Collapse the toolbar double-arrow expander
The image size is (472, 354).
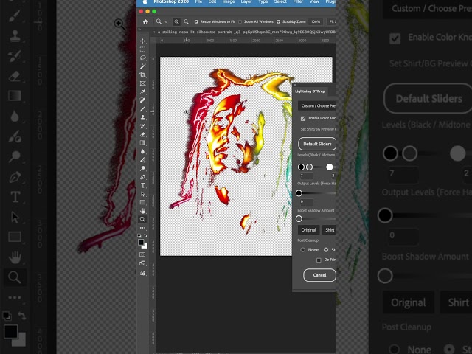139,29
